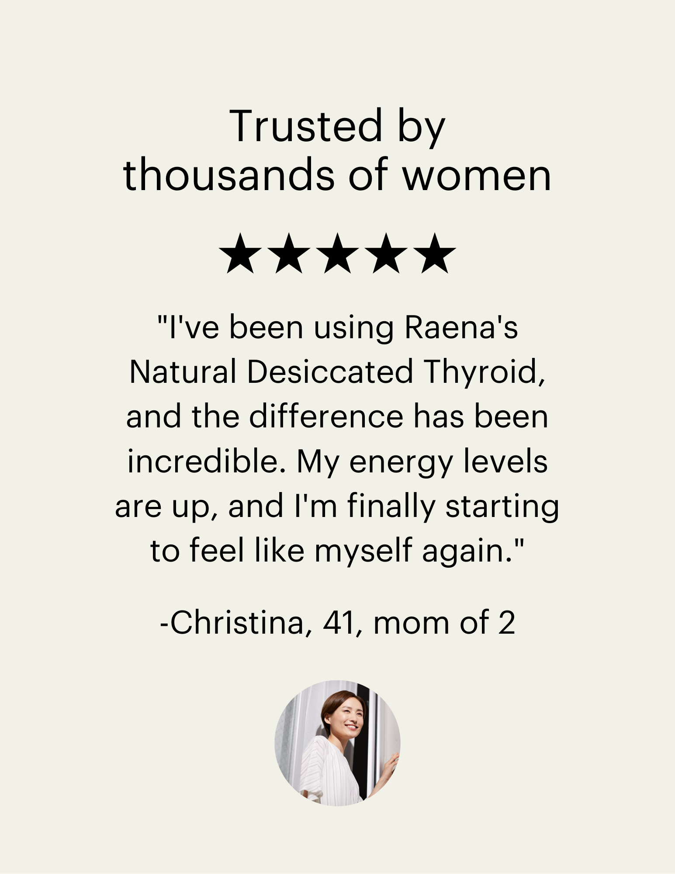Click the first star in the rating
The height and width of the screenshot is (874, 675).
240,254
